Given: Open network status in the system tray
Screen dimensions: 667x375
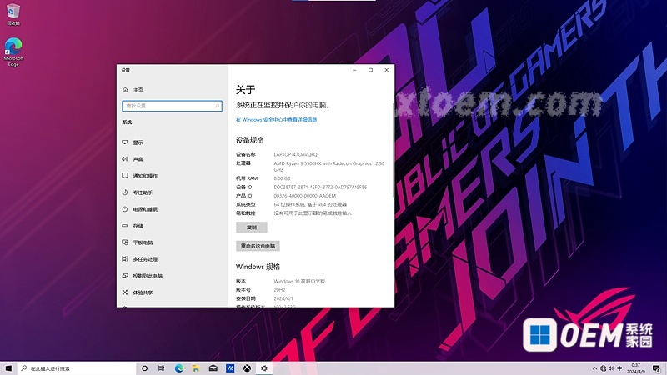Looking at the screenshot, I should click(x=603, y=368).
